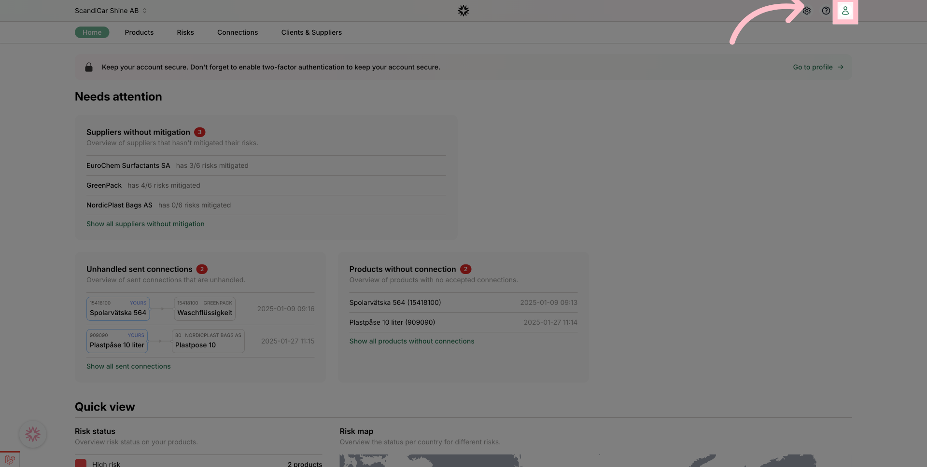
Task: Switch to the Products tab
Action: (139, 32)
